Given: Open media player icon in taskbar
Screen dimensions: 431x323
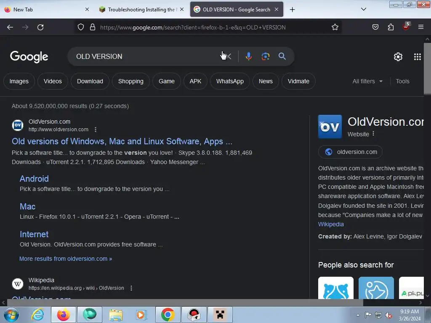Looking at the screenshot, I should coord(141,315).
